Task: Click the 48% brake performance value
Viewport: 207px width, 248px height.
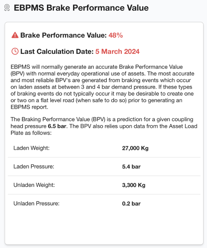Action: 116,35
